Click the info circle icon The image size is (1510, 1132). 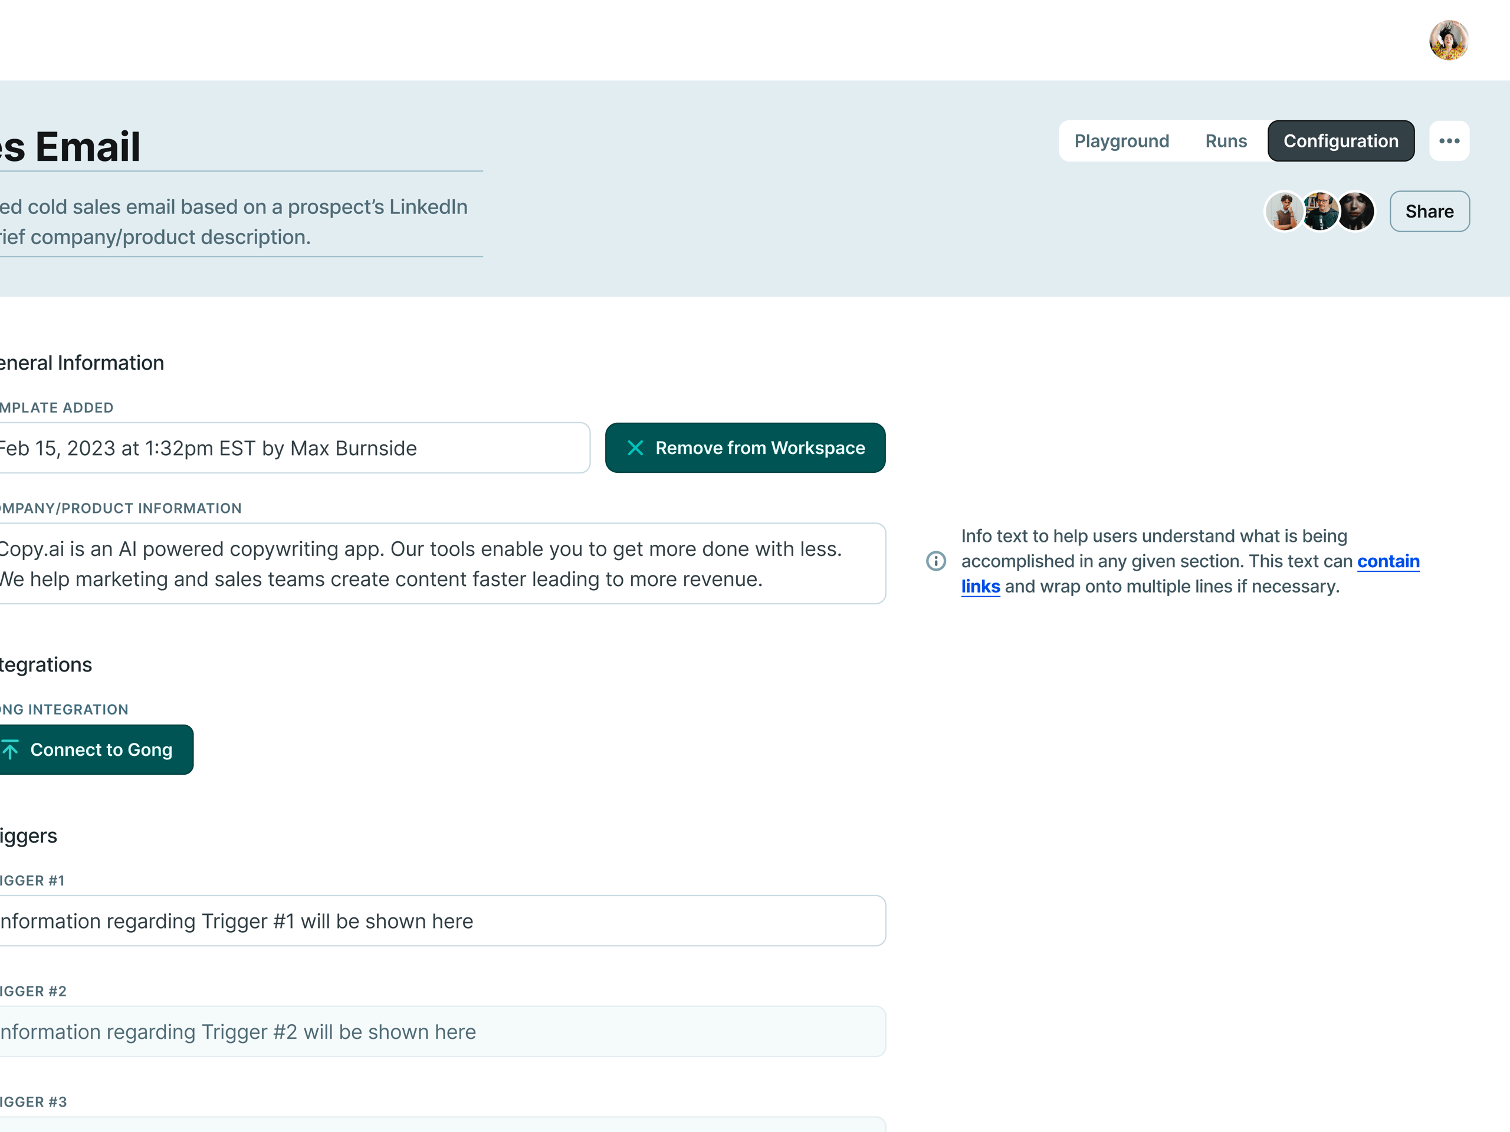[936, 561]
